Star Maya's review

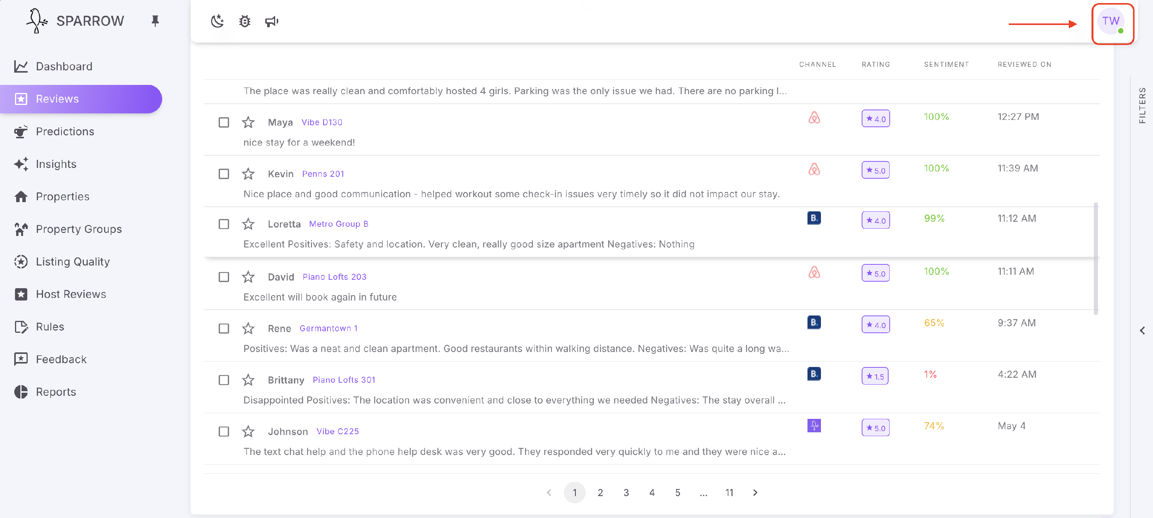point(248,122)
